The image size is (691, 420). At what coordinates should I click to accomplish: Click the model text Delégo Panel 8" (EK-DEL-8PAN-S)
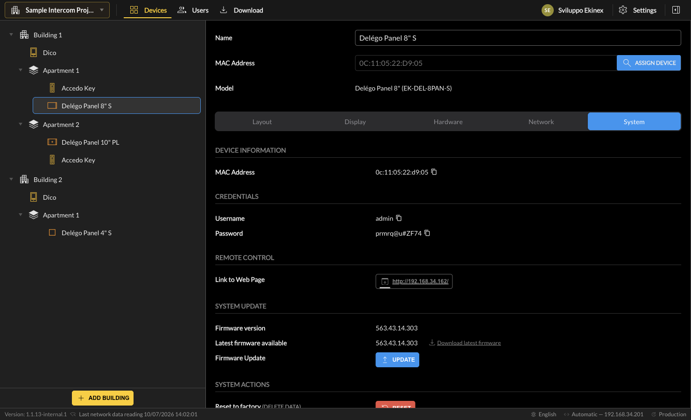tap(403, 88)
